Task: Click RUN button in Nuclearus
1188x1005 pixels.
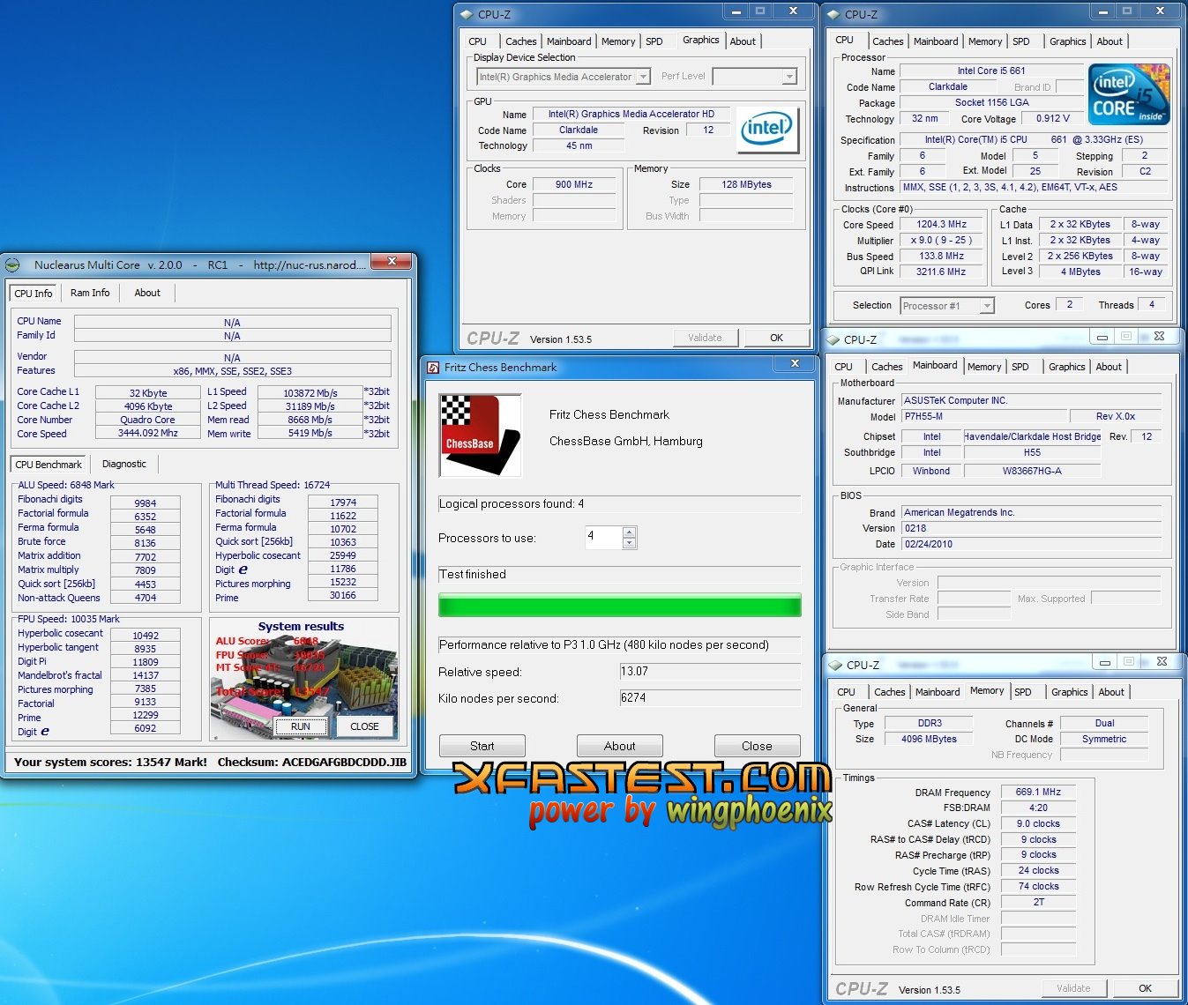Action: point(300,726)
